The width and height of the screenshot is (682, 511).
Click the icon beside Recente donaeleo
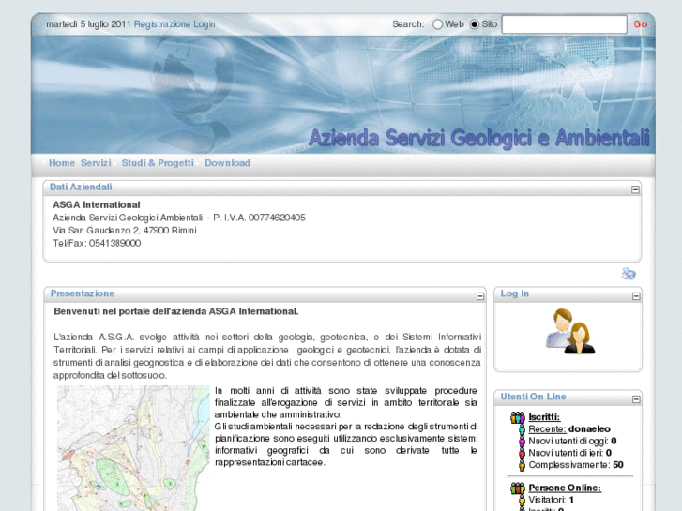pyautogui.click(x=522, y=429)
